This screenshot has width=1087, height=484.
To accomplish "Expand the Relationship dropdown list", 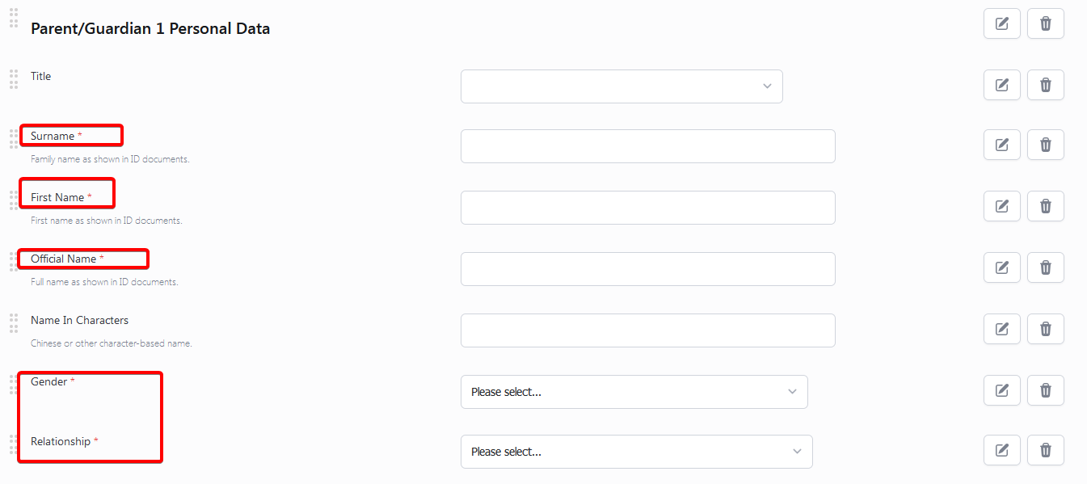I will point(637,452).
